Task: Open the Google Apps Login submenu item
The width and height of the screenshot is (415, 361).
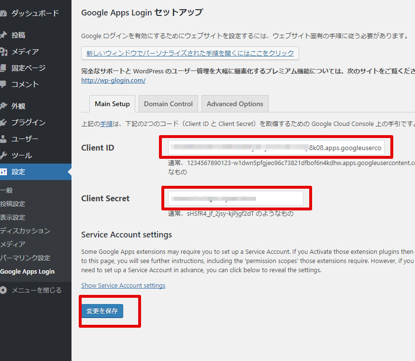Action: (27, 272)
